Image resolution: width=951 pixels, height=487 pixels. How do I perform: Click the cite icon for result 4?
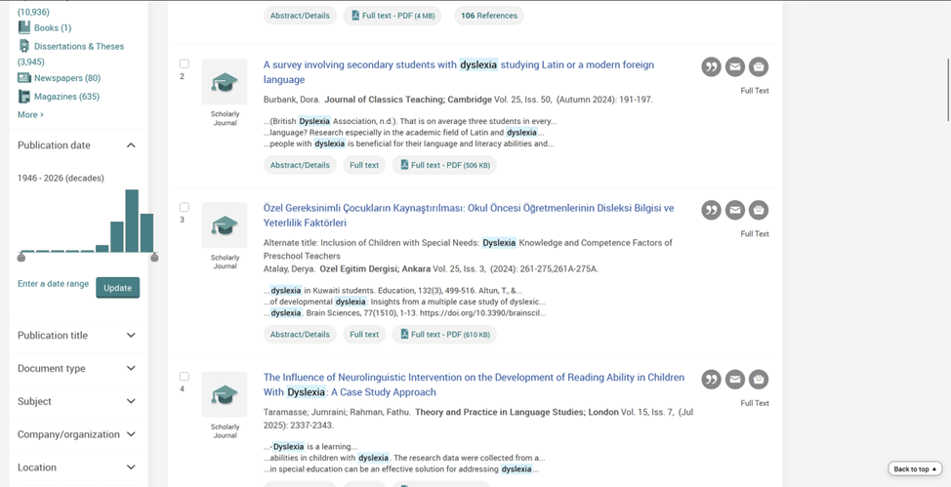711,380
